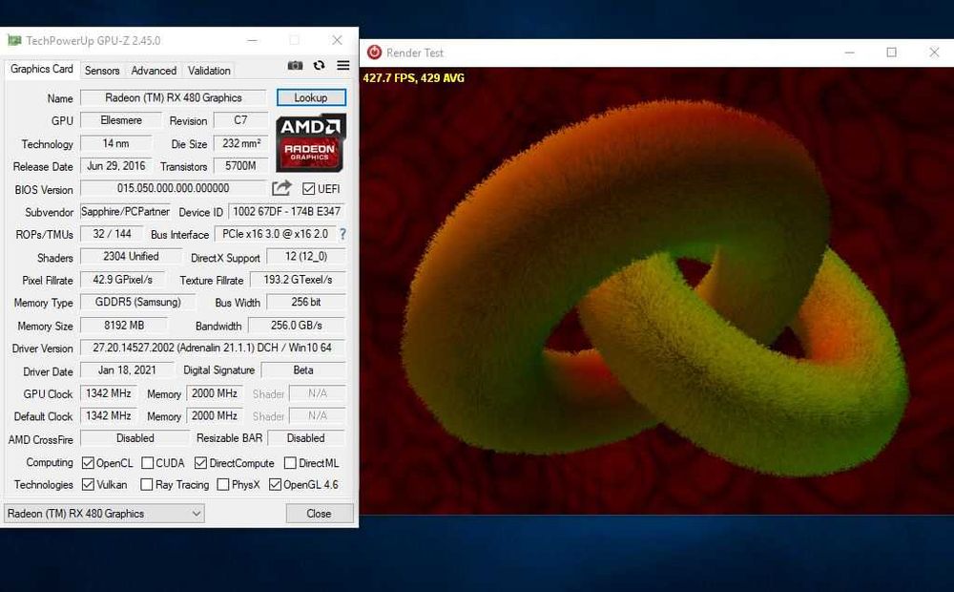
Task: Toggle the DirectML checkbox
Action: pyautogui.click(x=290, y=463)
